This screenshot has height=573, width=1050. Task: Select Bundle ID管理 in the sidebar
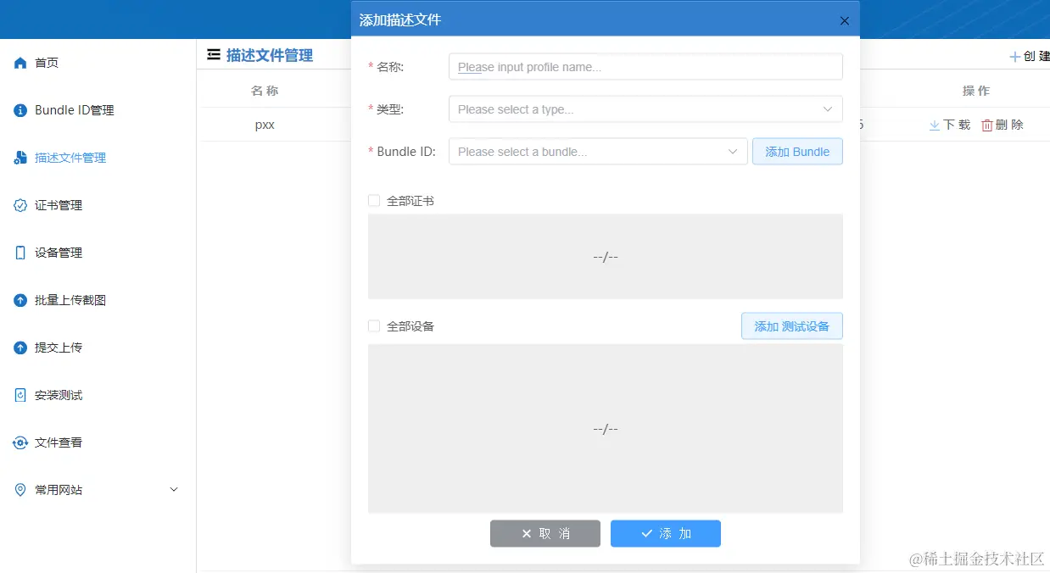[x=75, y=109]
